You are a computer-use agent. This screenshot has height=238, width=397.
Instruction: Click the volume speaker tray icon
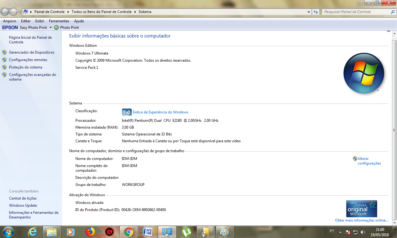pyautogui.click(x=363, y=232)
